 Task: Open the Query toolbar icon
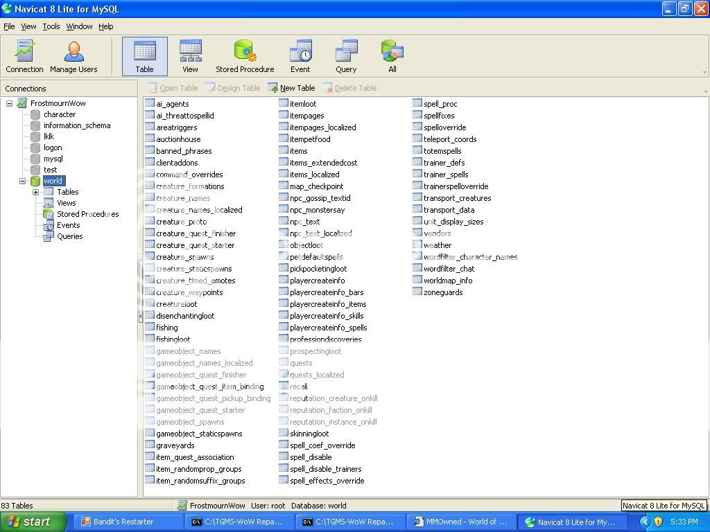click(x=346, y=57)
